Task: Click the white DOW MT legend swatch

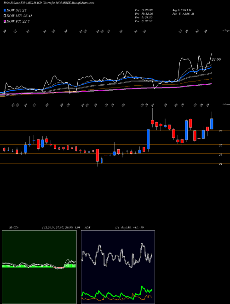Action: click(x=5, y=16)
